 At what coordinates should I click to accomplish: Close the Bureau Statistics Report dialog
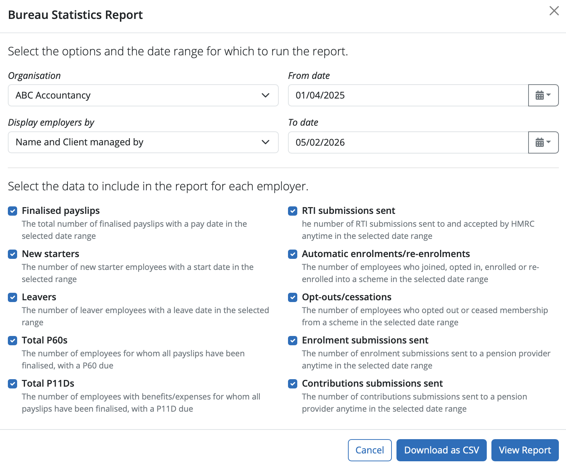[554, 11]
